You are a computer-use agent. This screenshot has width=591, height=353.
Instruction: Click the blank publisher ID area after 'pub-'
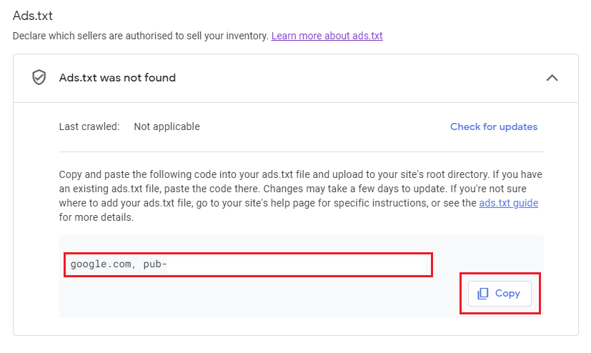click(x=296, y=264)
